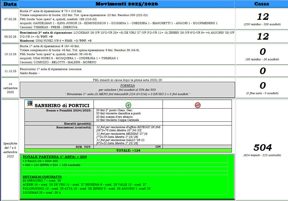Click the DETTAGLIO CONTRATTI heading

[x=42, y=176]
